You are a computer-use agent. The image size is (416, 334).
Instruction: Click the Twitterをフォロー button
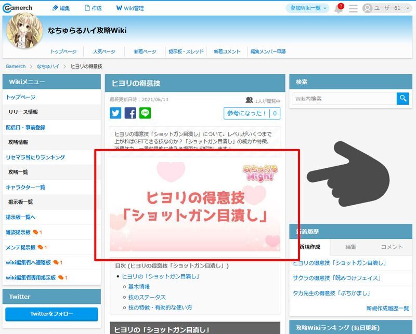[51, 314]
